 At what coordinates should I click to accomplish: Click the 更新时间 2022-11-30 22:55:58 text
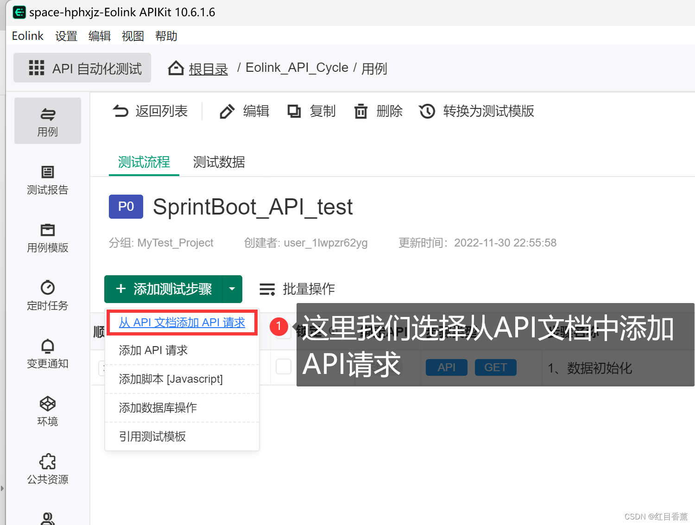[478, 243]
